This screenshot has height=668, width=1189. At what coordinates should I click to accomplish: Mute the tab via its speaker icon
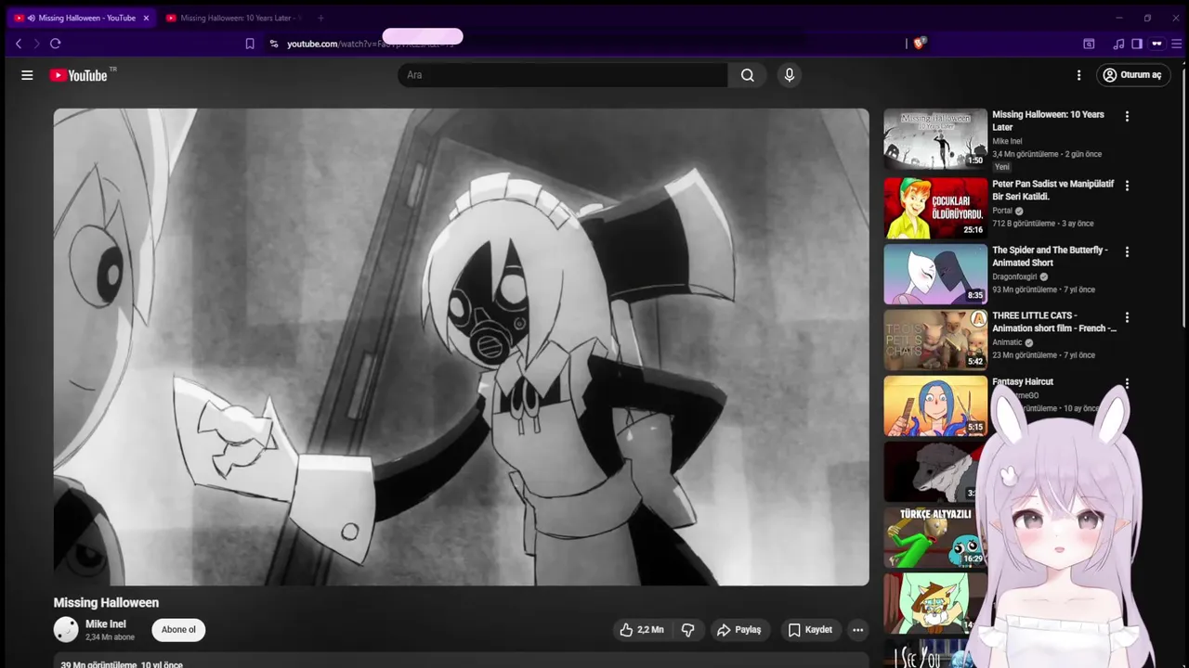tap(32, 18)
